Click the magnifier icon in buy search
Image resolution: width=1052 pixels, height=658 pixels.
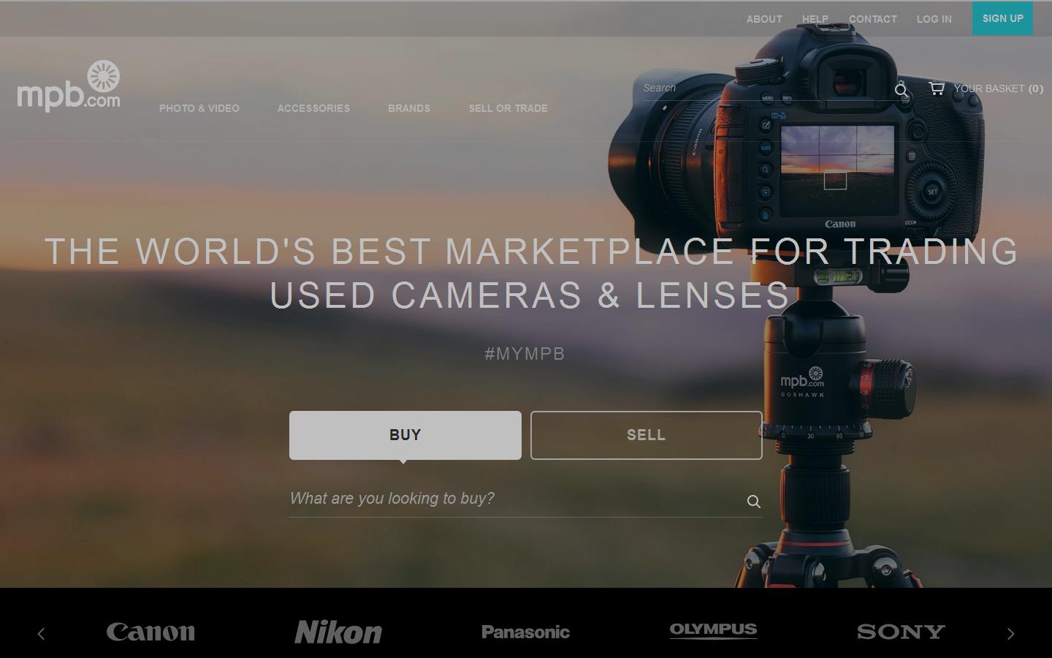pos(753,502)
